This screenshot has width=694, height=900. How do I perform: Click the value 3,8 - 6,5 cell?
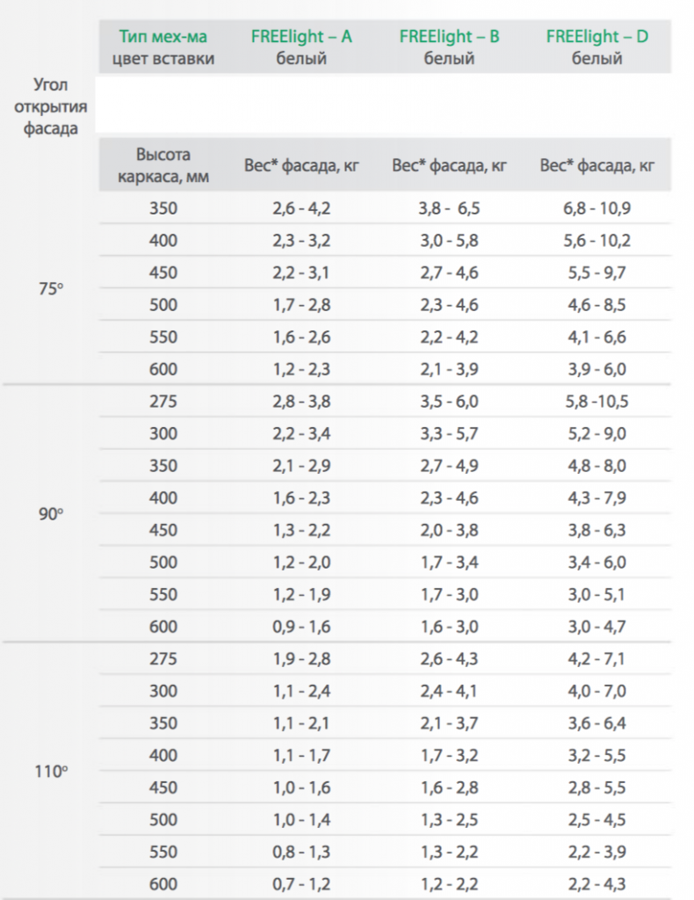(449, 207)
